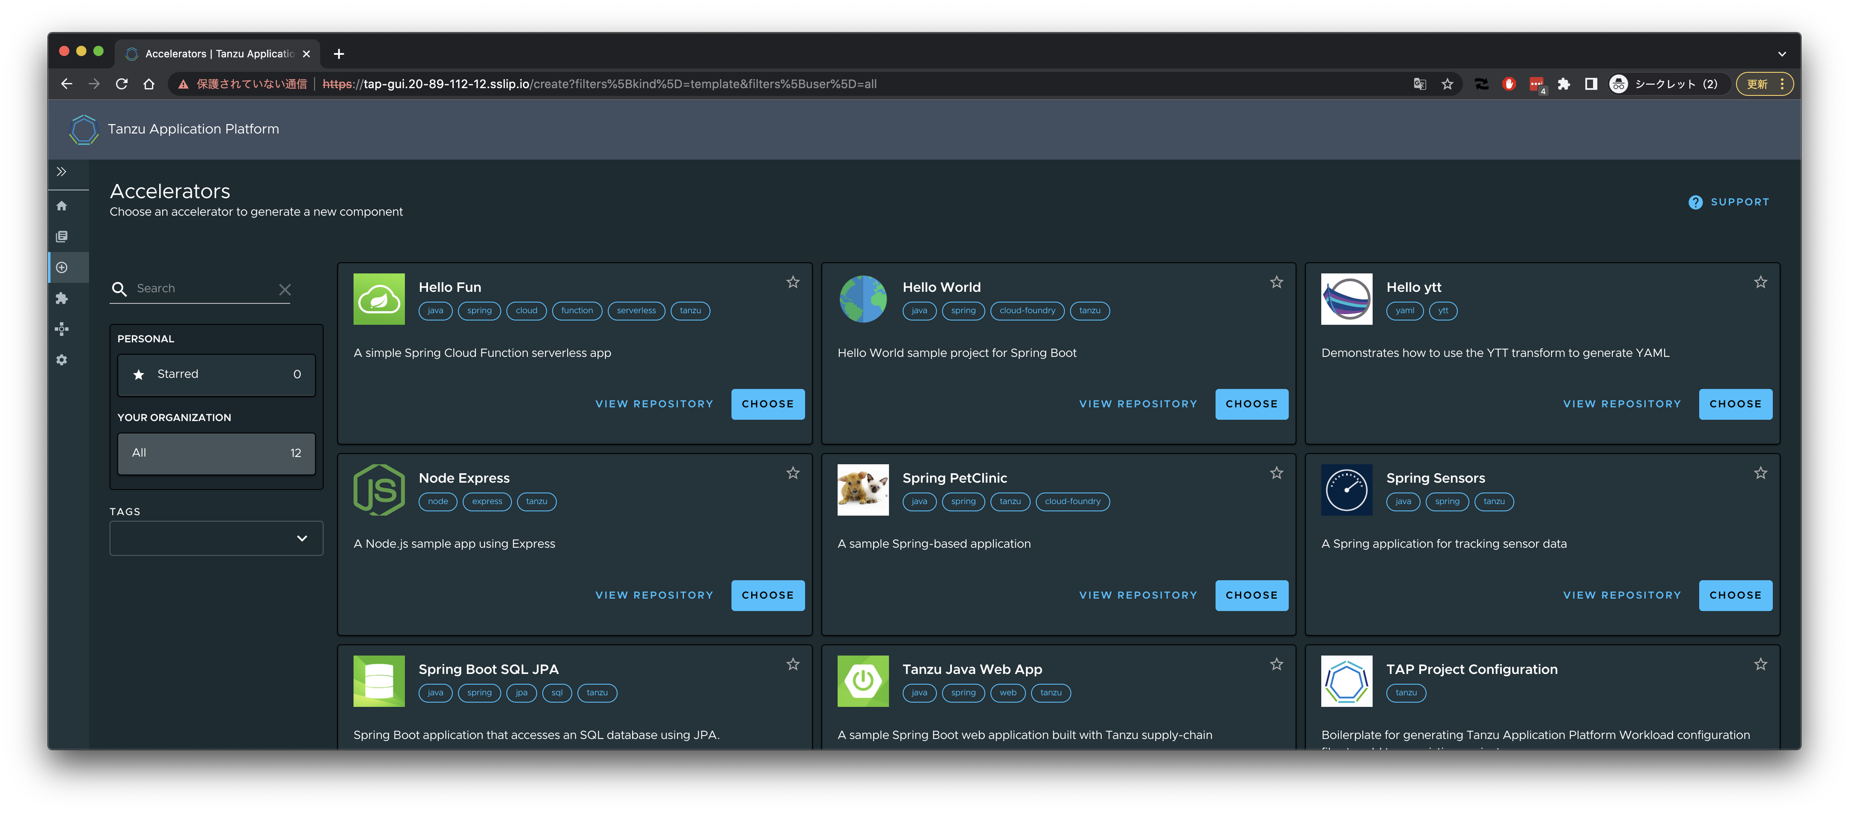Star the Hello Fun accelerator
1849x813 pixels.
coord(792,282)
